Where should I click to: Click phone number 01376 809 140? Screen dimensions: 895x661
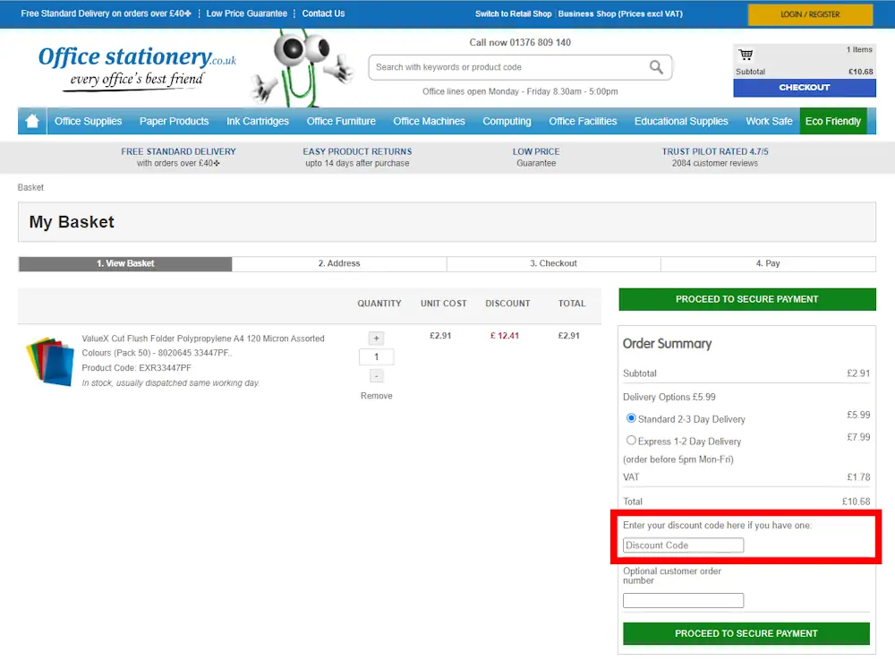(x=540, y=42)
